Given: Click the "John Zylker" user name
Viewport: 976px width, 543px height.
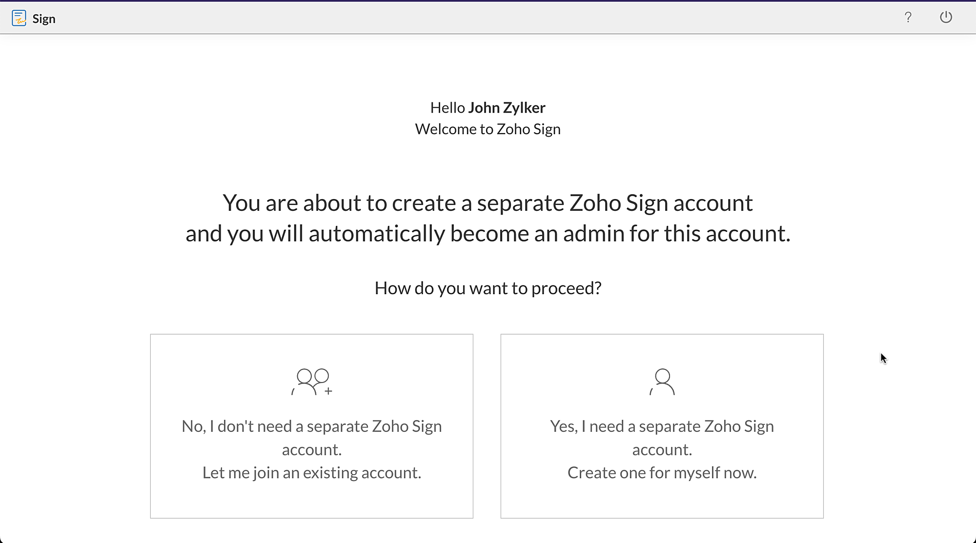Looking at the screenshot, I should 507,107.
